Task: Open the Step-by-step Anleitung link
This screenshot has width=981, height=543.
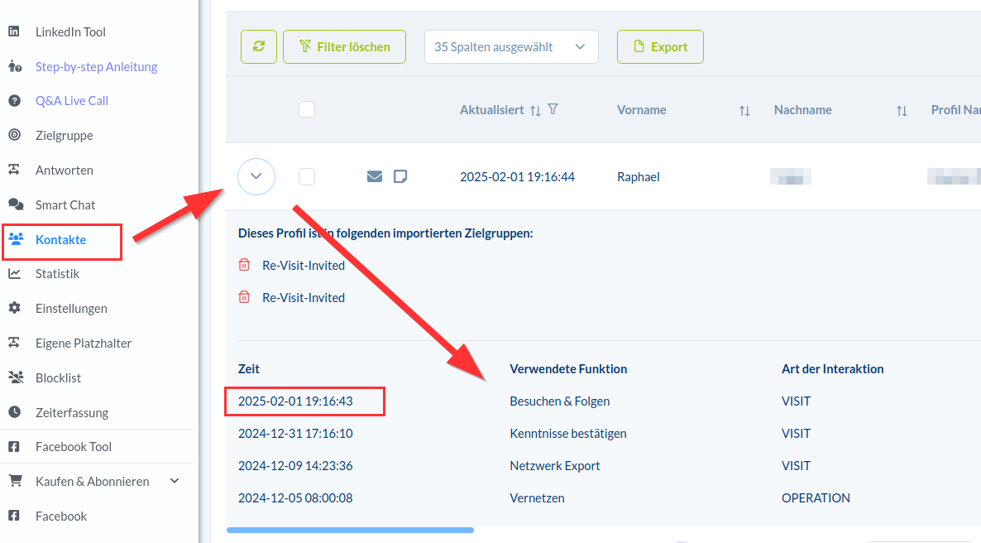Action: pyautogui.click(x=96, y=66)
